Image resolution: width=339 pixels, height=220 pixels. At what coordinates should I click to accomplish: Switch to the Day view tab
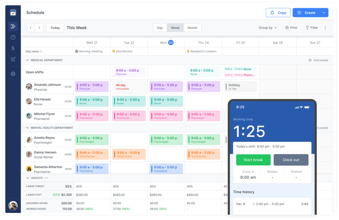160,28
